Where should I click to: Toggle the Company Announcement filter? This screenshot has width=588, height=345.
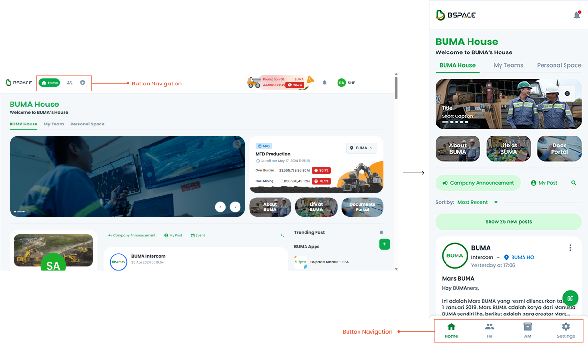478,183
